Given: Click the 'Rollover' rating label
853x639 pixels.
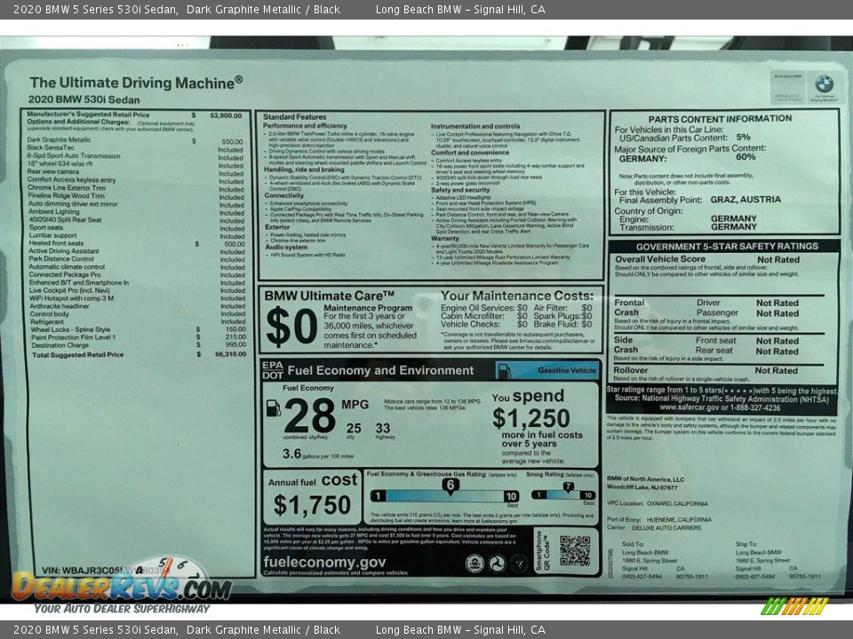Looking at the screenshot, I should 631,370.
